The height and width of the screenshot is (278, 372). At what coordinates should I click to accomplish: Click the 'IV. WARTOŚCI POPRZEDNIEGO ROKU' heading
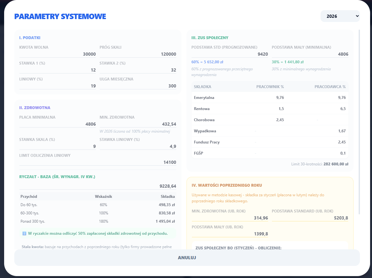coord(227,185)
